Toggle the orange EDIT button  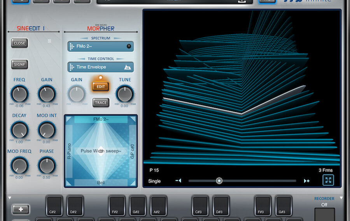(101, 86)
